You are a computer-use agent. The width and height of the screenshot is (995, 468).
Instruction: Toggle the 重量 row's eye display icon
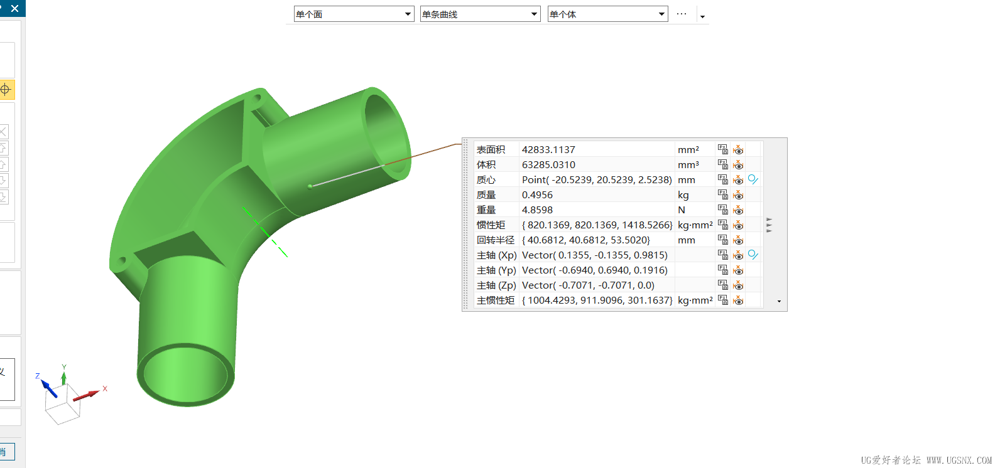click(738, 210)
